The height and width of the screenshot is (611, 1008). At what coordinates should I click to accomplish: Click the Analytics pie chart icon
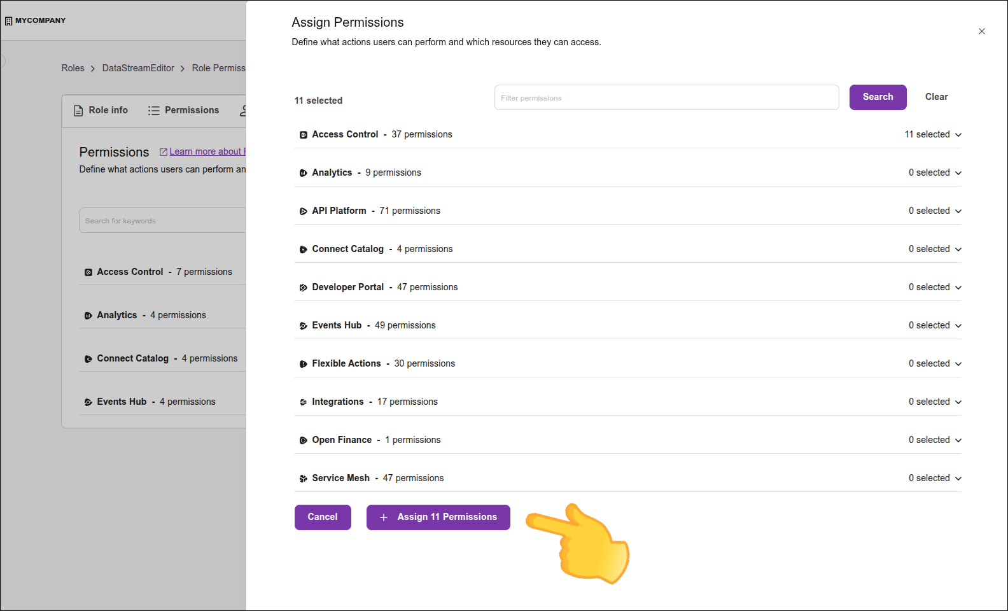(x=303, y=172)
